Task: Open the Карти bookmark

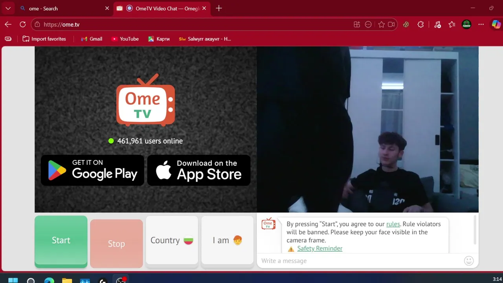Action: [159, 39]
